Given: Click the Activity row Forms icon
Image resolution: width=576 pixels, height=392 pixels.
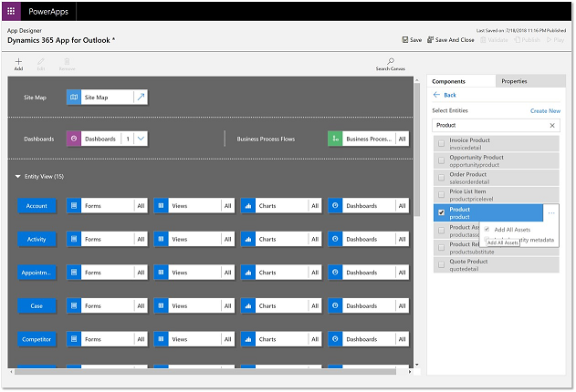Looking at the screenshot, I should click(x=74, y=239).
